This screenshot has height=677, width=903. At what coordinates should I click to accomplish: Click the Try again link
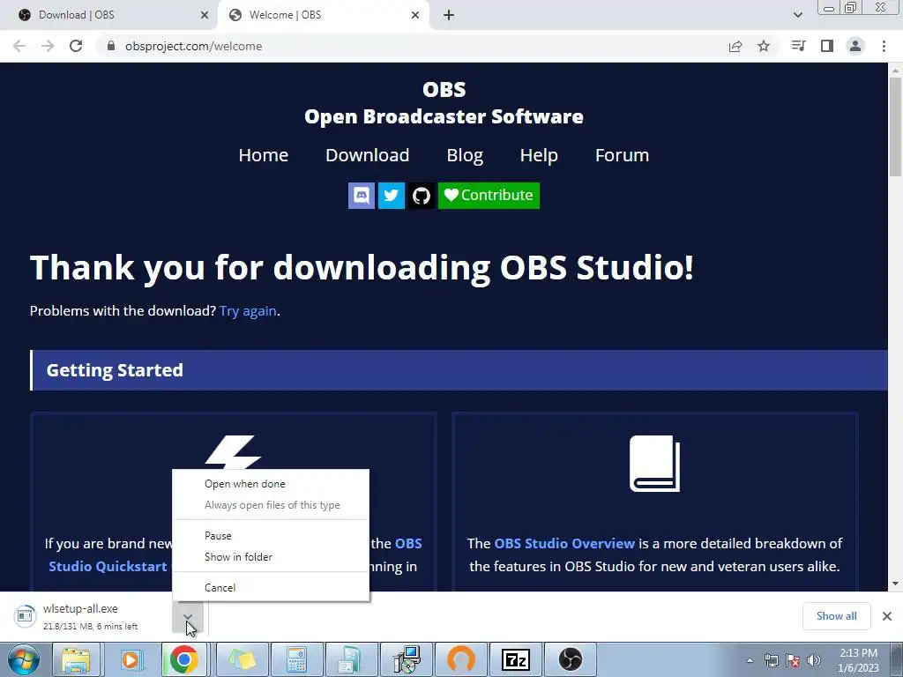248,311
